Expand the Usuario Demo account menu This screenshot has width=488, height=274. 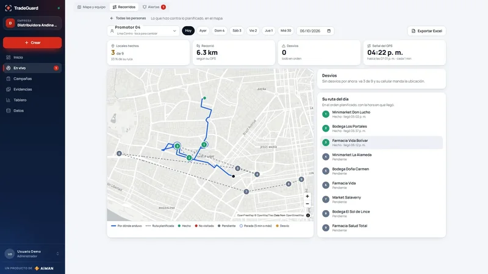[32, 254]
